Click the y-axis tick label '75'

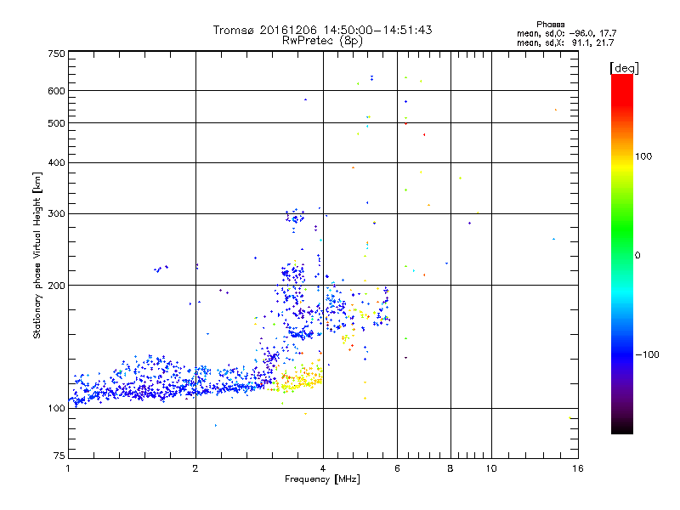59,456
